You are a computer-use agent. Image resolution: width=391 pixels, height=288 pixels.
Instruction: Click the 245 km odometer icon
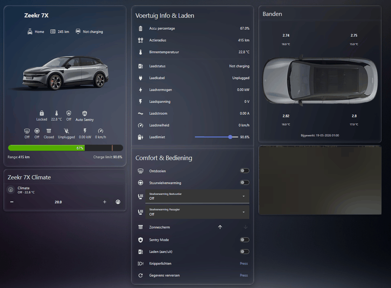(53, 31)
